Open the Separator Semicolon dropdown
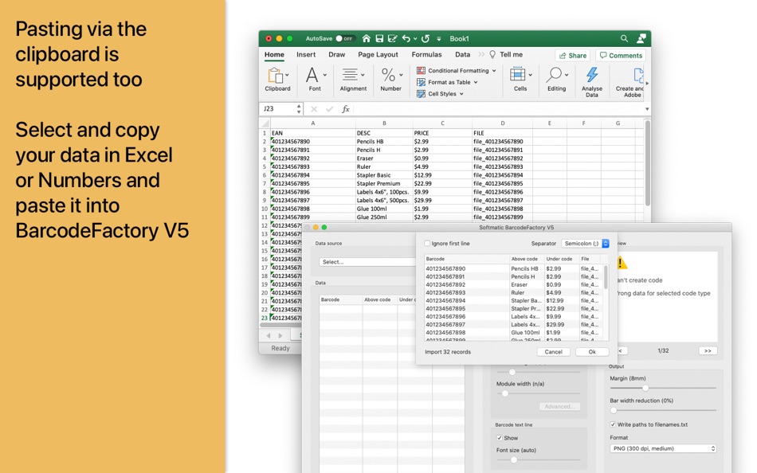757x473 pixels. tap(585, 243)
